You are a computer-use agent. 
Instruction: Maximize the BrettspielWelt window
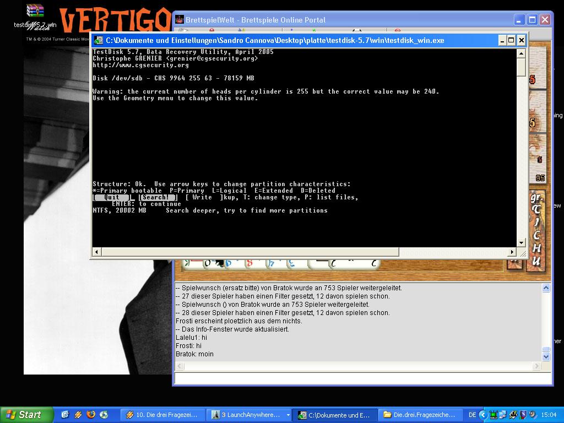point(532,20)
